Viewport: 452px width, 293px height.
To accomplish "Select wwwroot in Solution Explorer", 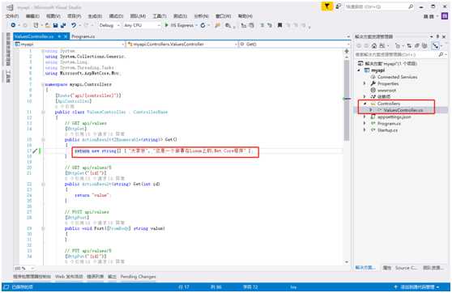I will pos(386,90).
